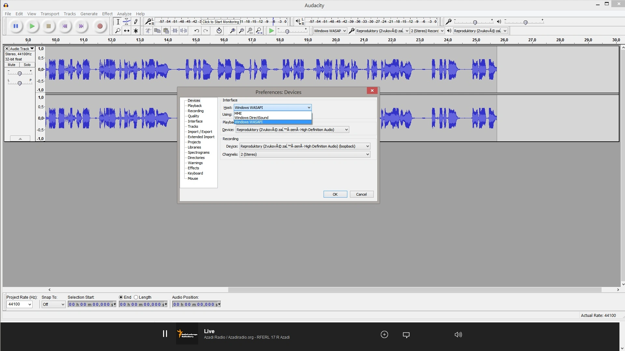Solo the Audio Track
The height and width of the screenshot is (351, 625).
coord(27,65)
